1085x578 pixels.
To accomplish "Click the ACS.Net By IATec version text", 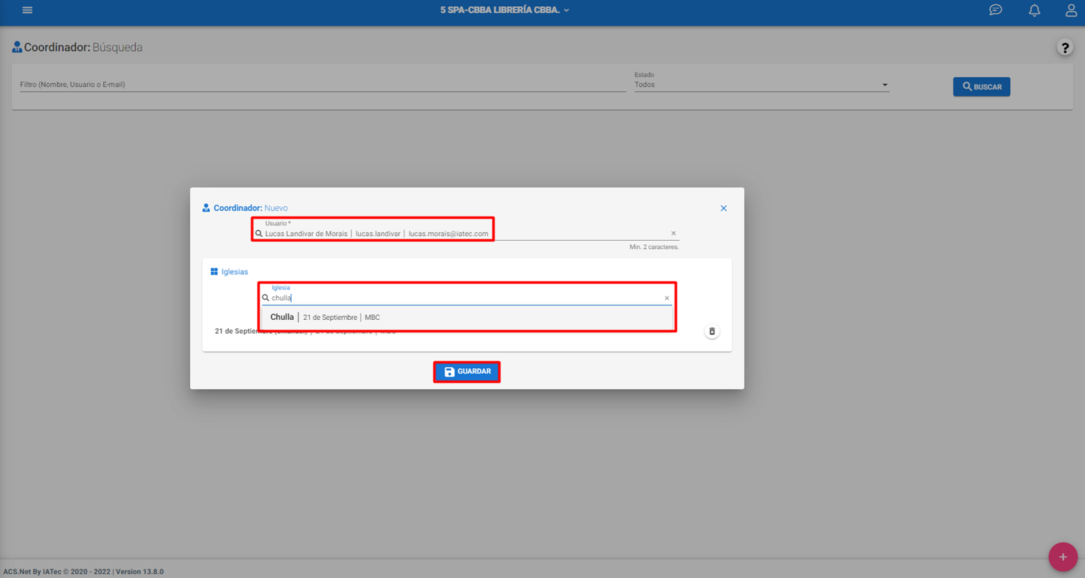I will click(83, 572).
